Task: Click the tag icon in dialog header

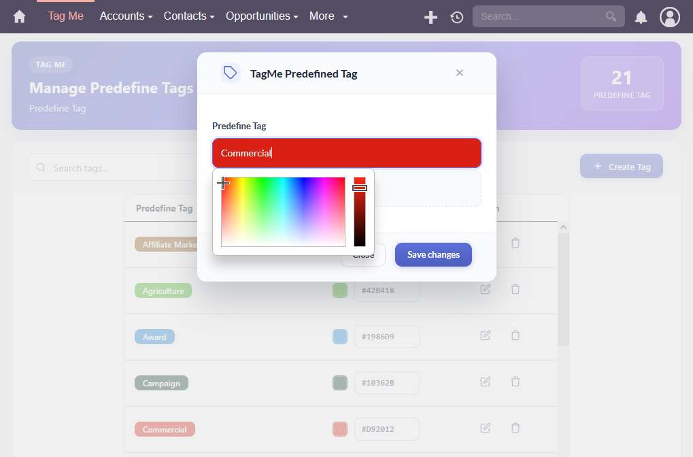Action: (231, 73)
